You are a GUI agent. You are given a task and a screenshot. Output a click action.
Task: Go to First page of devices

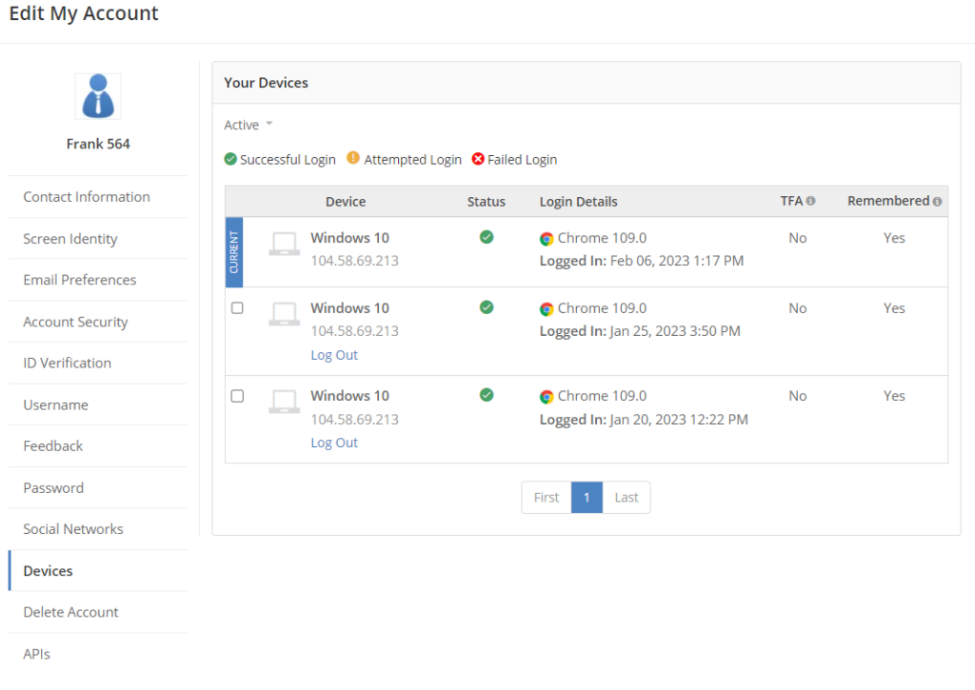tap(547, 498)
